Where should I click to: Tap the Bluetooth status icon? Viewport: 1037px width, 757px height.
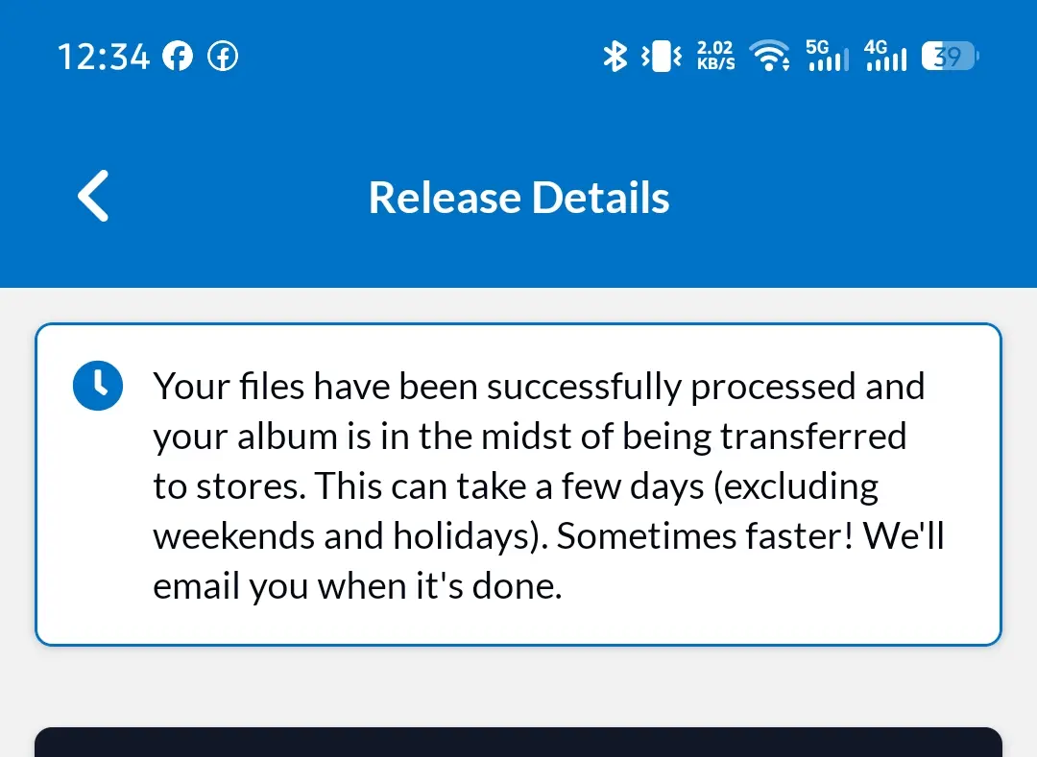point(615,57)
